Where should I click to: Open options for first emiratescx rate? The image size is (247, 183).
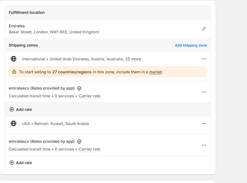tap(204, 92)
